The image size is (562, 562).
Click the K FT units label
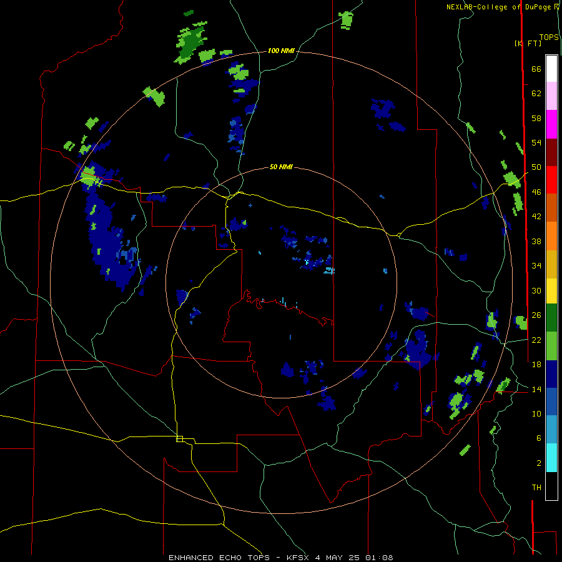(528, 43)
